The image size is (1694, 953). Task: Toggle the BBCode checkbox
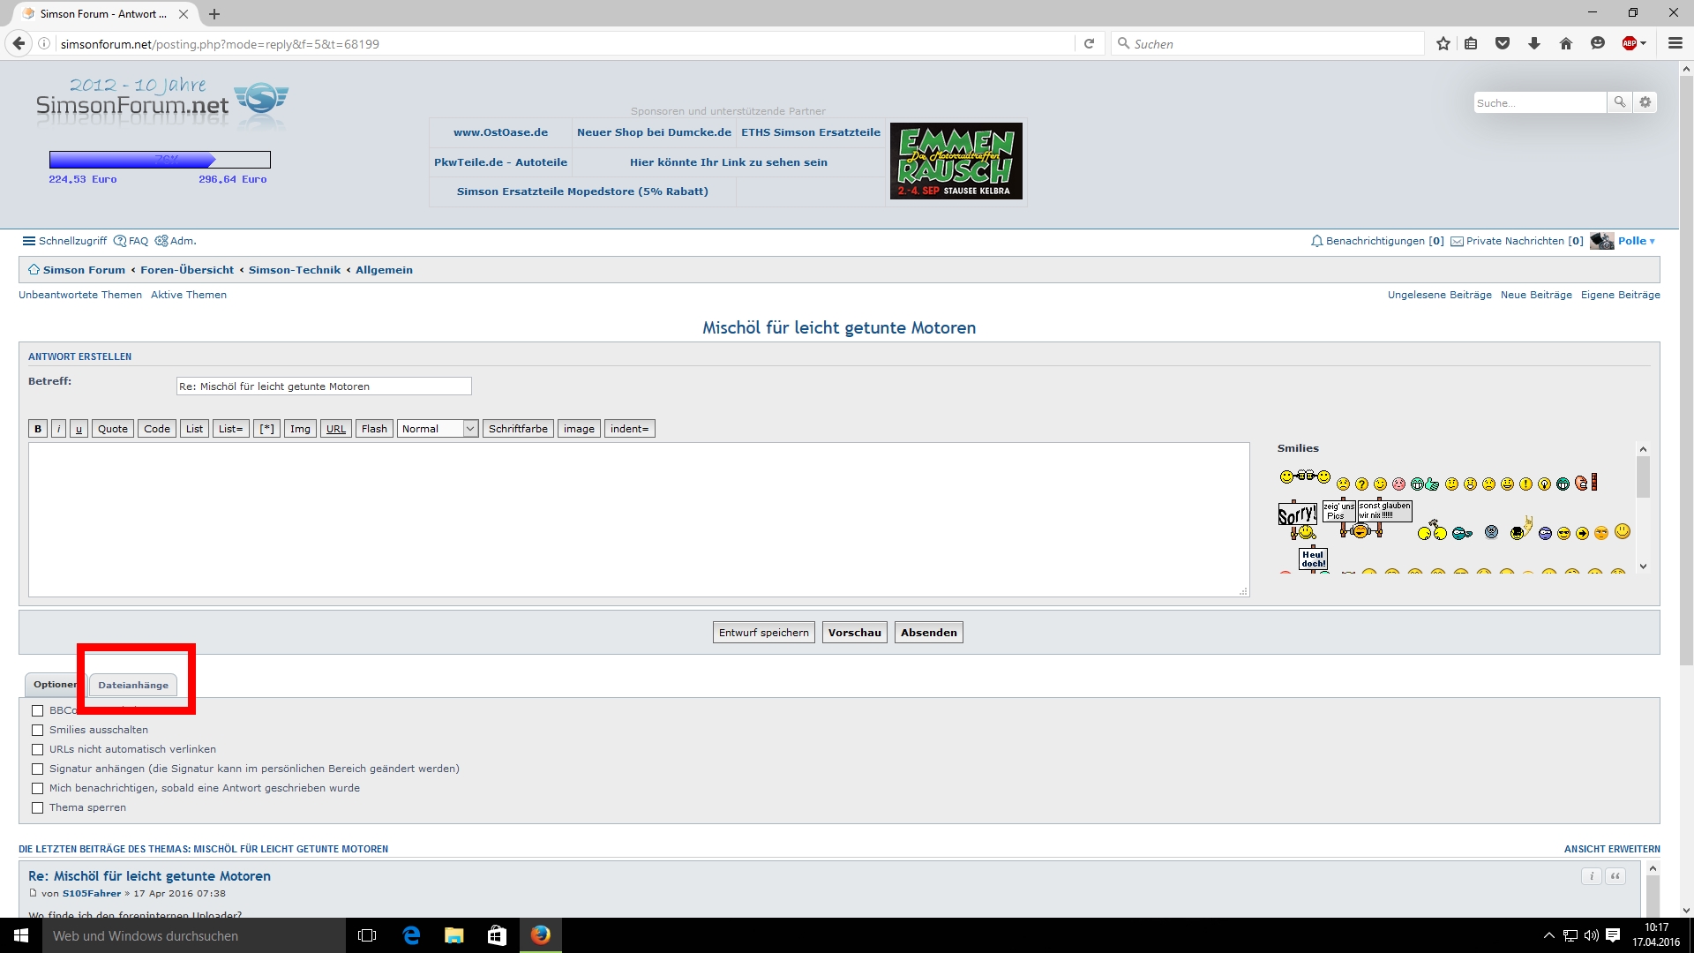[x=37, y=710]
